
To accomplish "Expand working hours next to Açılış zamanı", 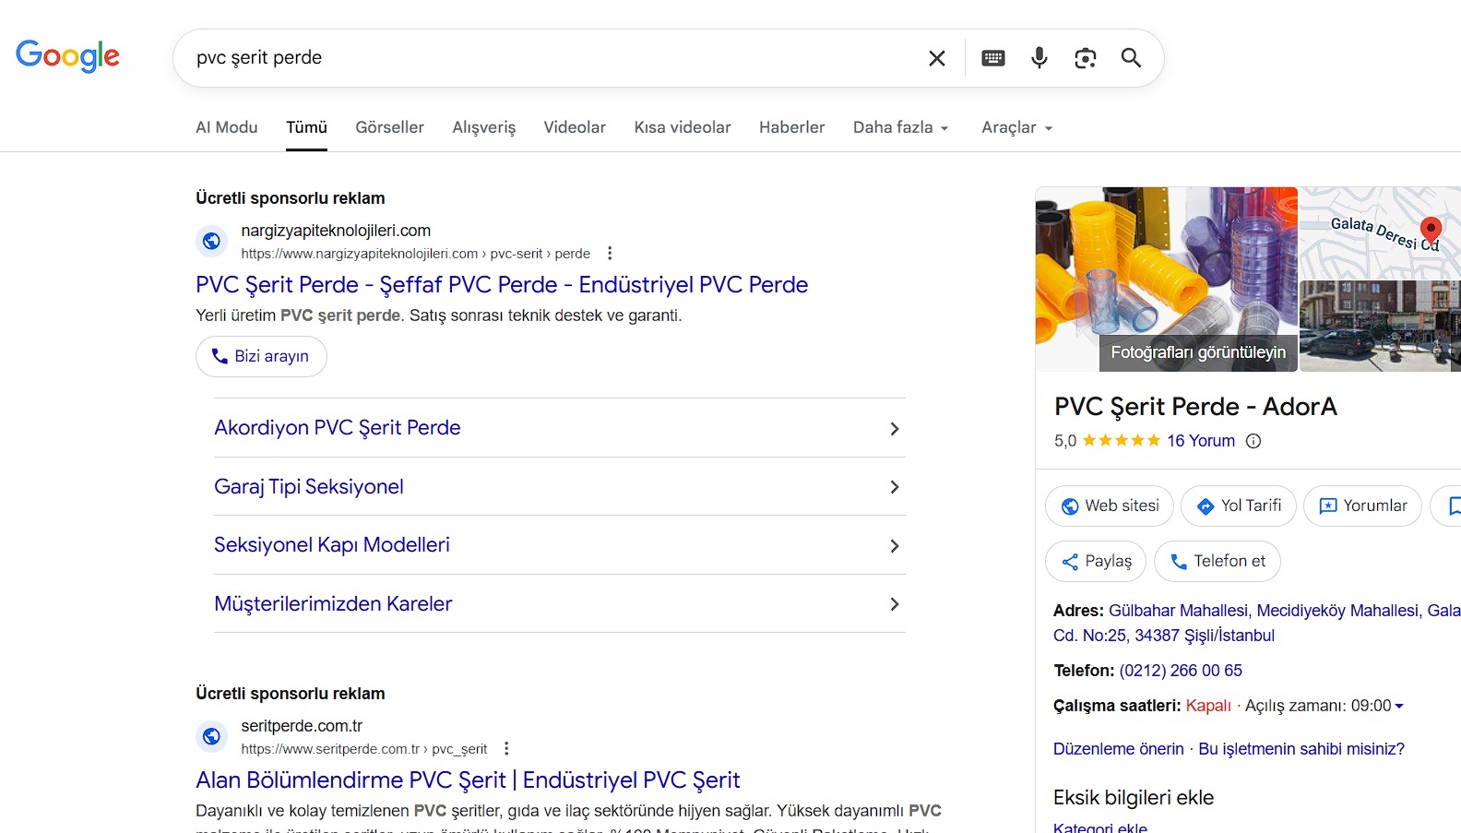I will coord(1399,706).
